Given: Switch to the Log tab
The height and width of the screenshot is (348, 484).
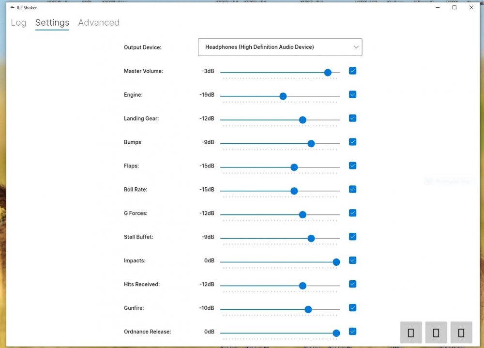Looking at the screenshot, I should pos(18,23).
